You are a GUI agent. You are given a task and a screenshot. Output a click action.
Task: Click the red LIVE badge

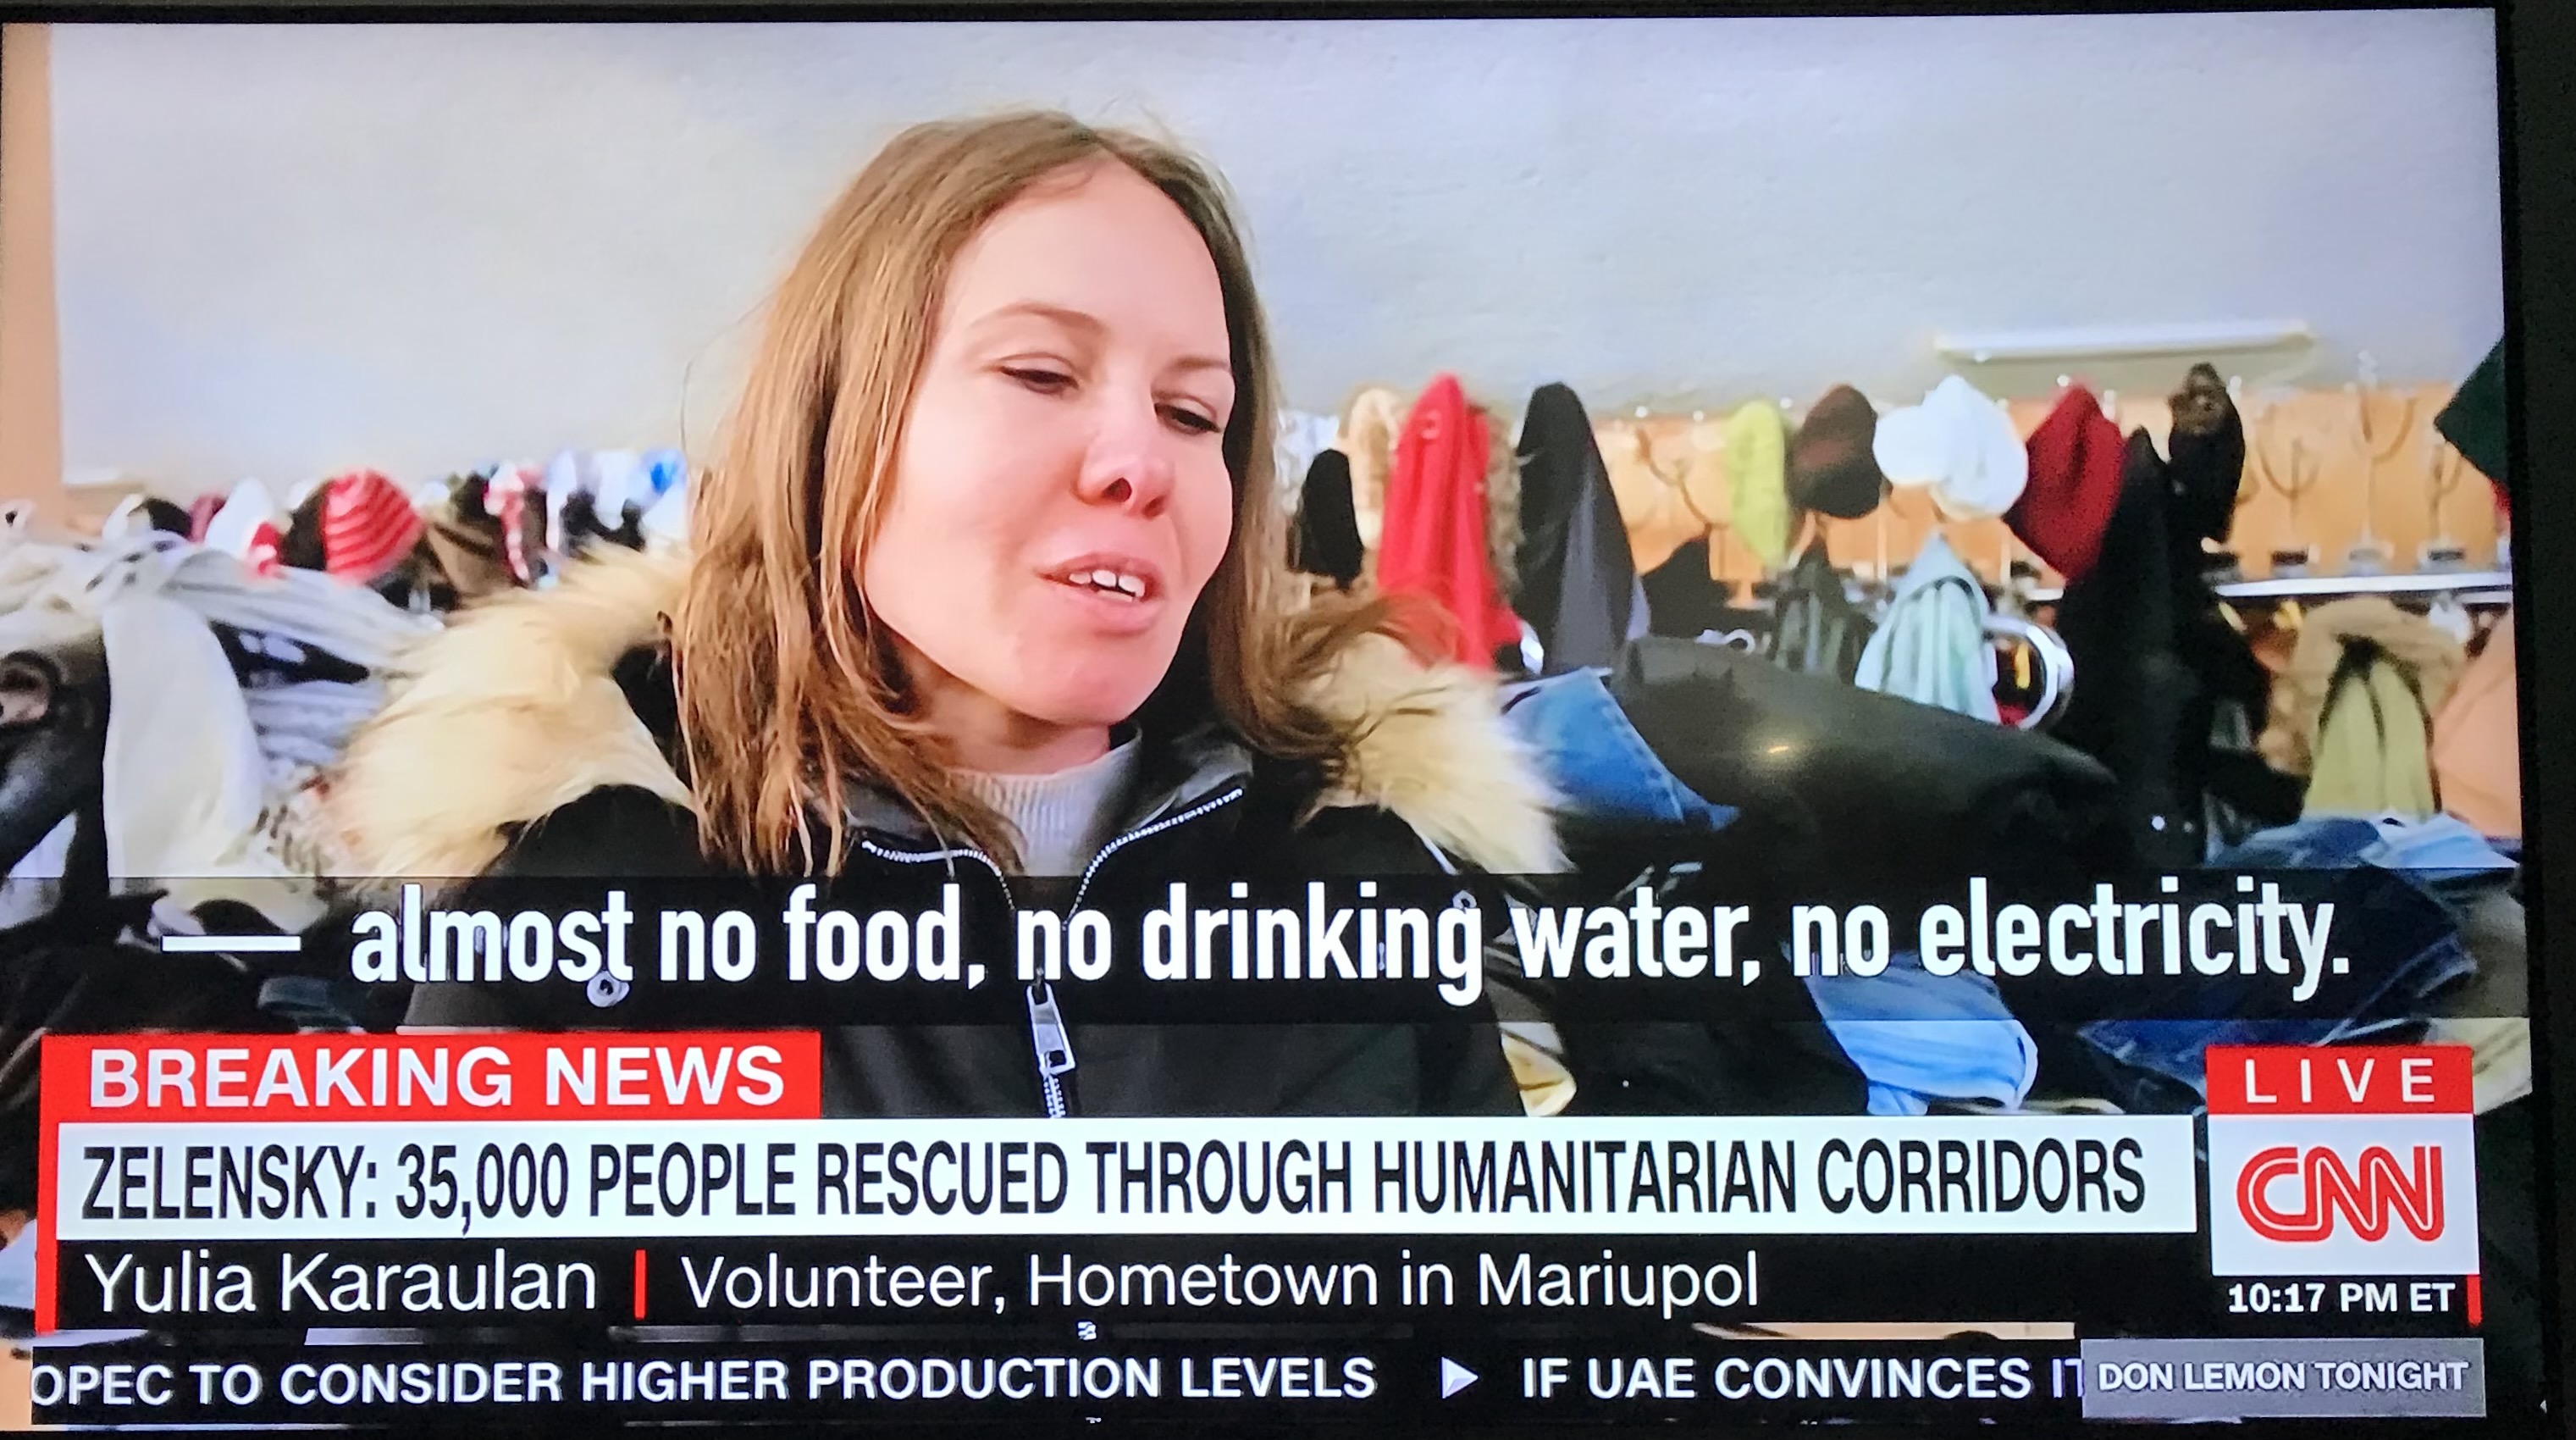click(2339, 1081)
